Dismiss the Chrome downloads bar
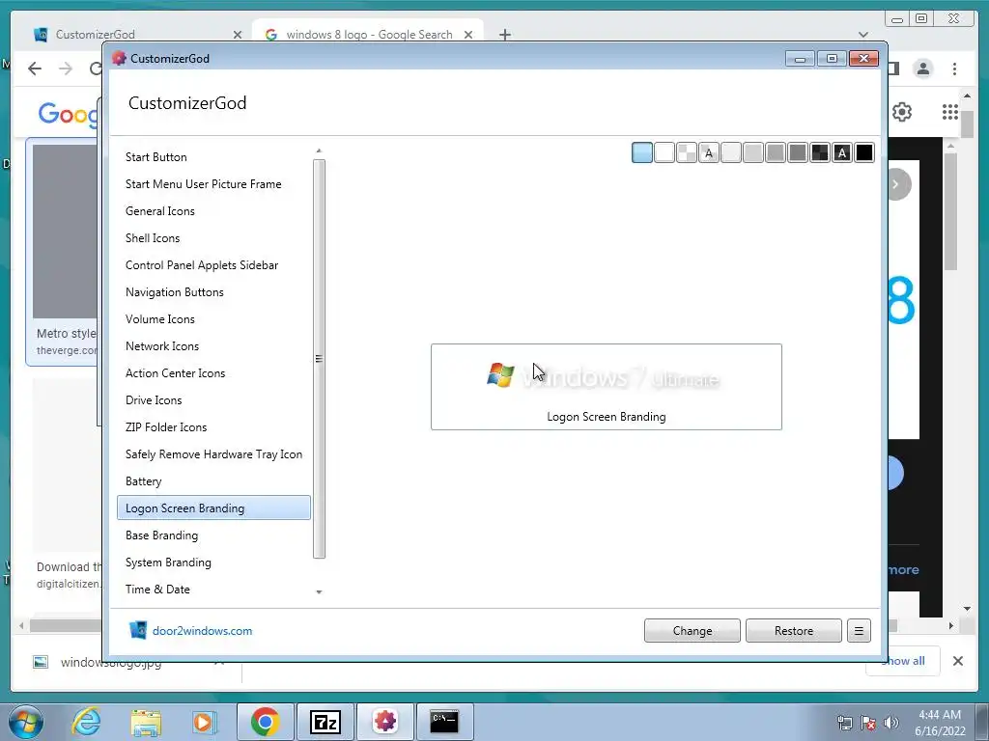The height and width of the screenshot is (741, 989). tap(957, 660)
